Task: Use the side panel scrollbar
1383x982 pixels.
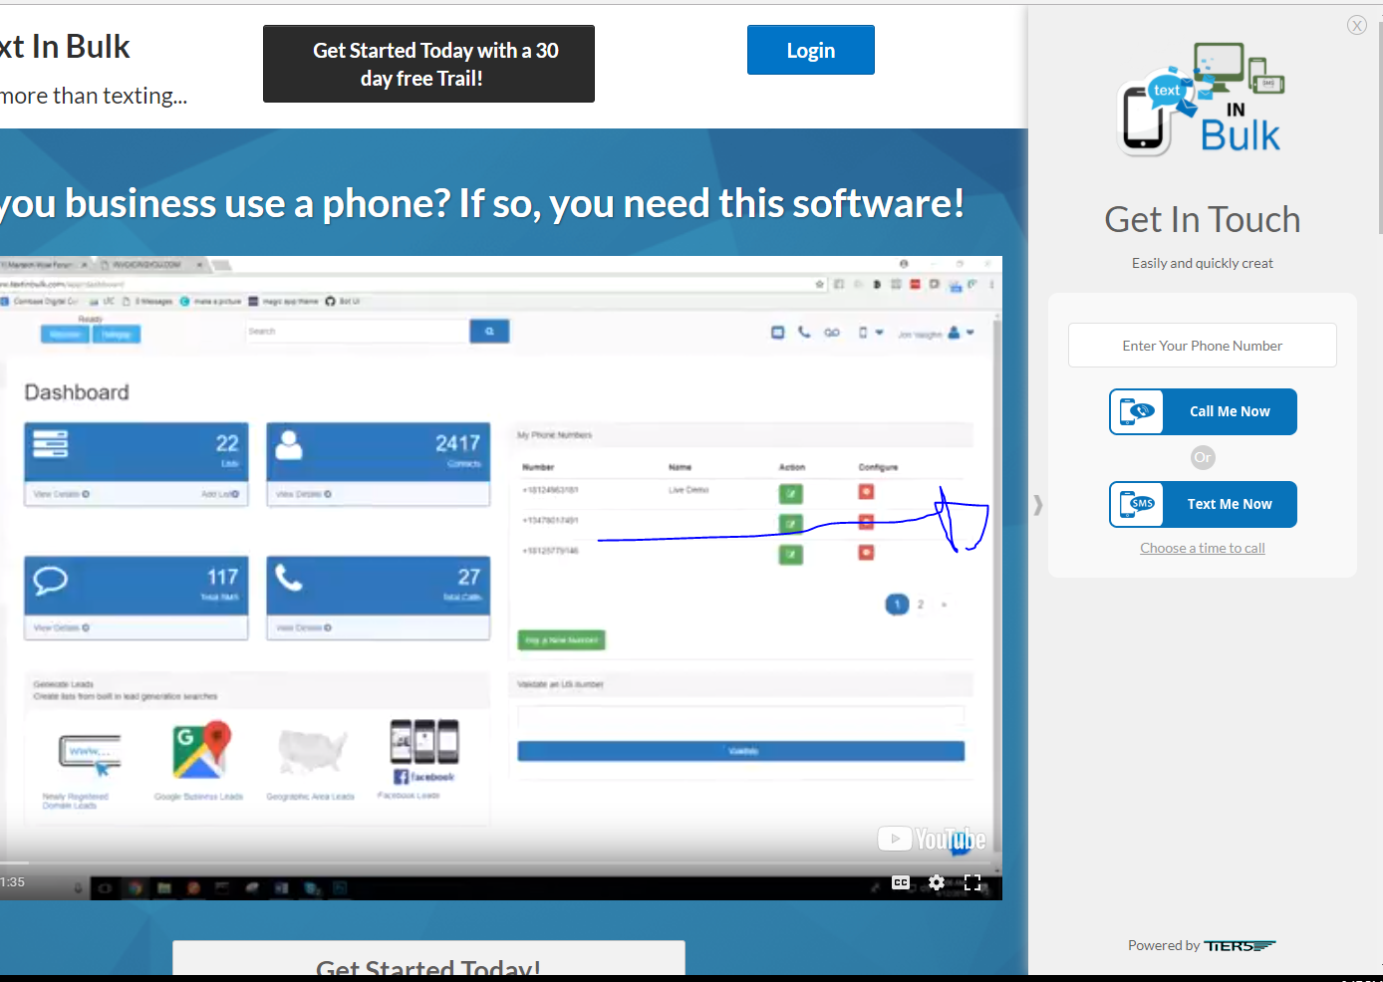Action: [x=1379, y=129]
